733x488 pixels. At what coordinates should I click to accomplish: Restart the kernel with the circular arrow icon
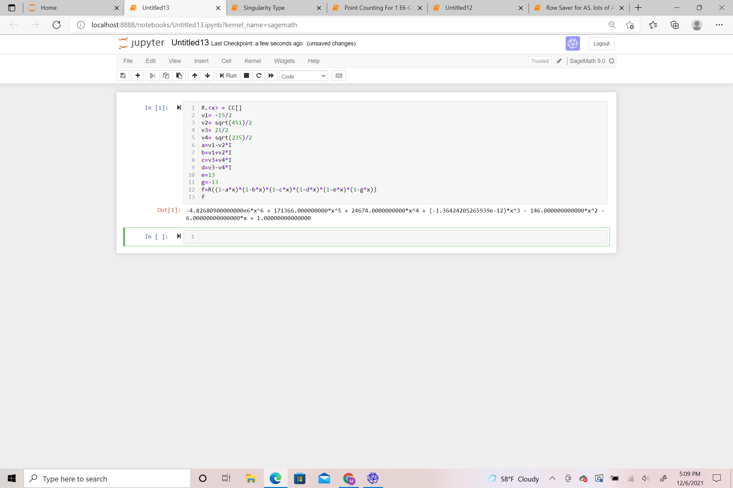click(x=259, y=76)
